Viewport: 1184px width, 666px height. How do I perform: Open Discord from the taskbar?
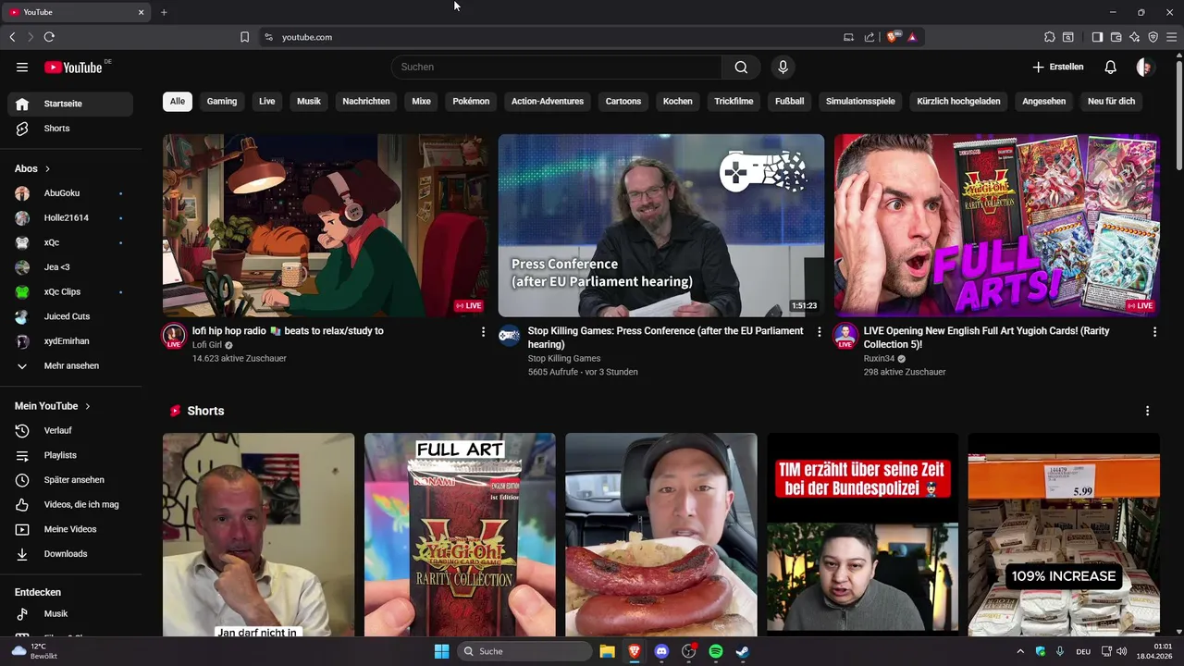click(x=661, y=651)
